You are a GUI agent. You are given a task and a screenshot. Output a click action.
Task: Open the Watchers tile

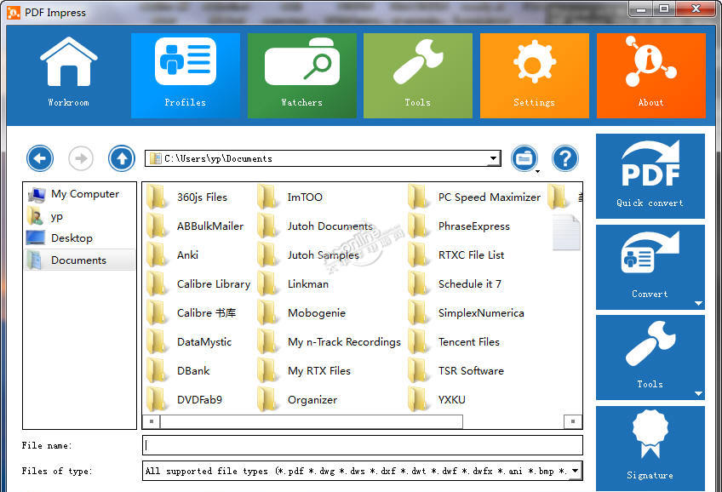301,75
